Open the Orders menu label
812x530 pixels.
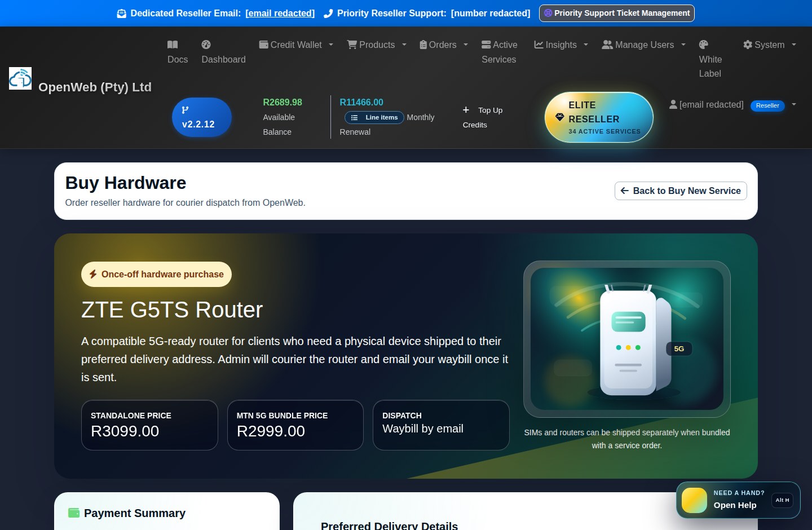tap(443, 45)
